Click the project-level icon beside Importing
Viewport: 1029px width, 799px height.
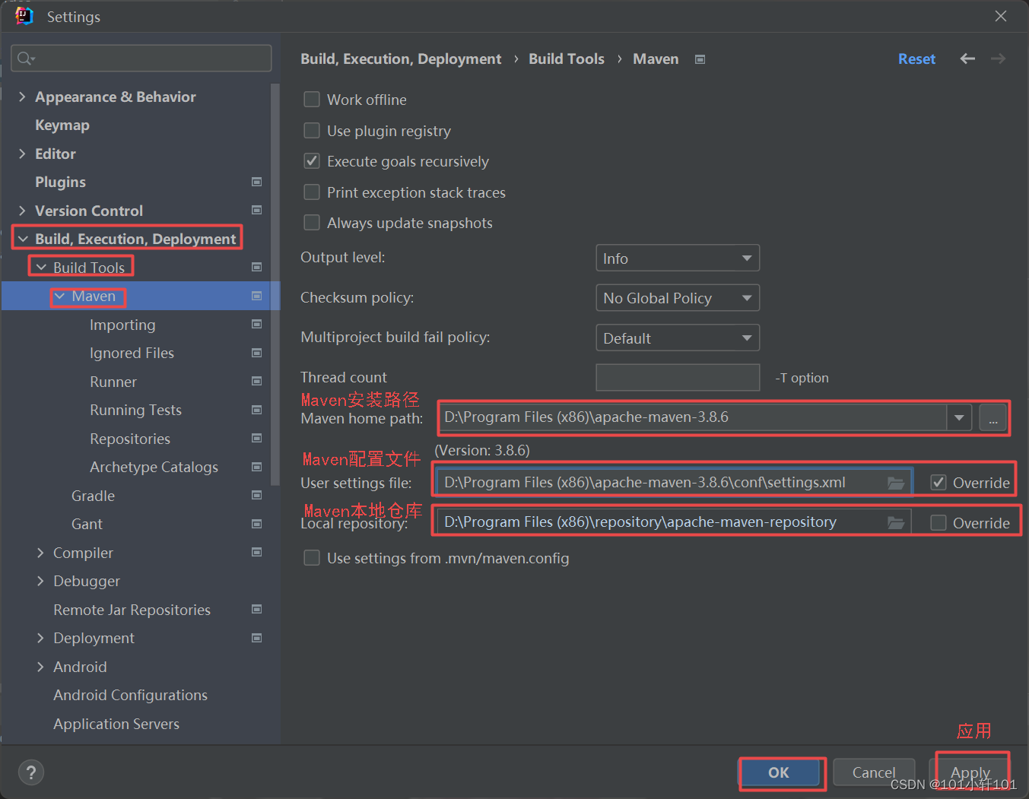(257, 324)
